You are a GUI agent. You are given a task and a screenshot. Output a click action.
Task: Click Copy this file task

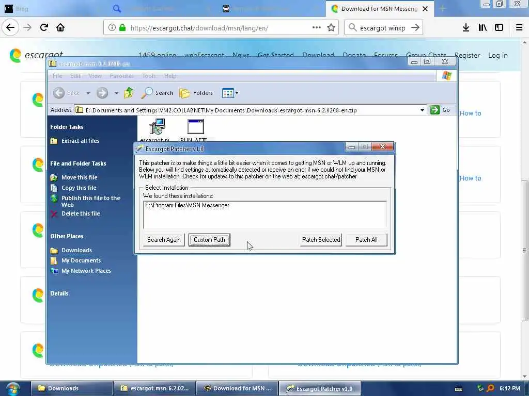click(79, 188)
